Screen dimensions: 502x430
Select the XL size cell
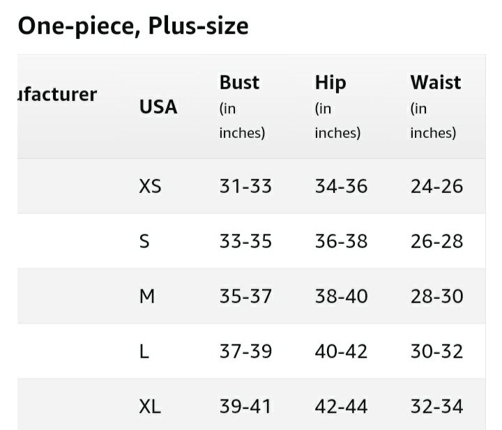click(150, 406)
